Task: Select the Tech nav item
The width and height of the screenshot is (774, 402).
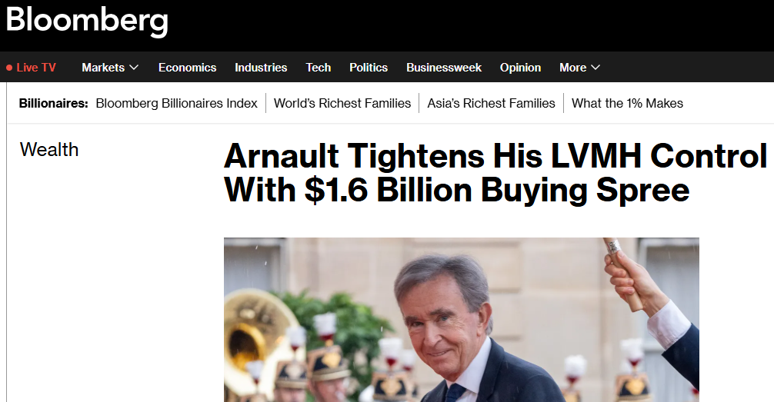Action: (x=319, y=68)
